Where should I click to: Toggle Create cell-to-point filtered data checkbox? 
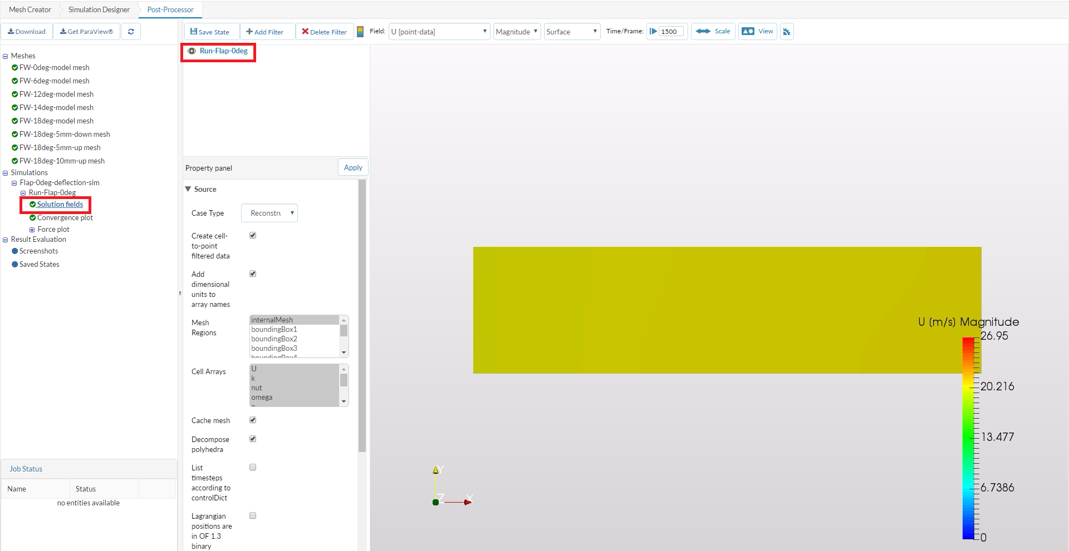click(253, 235)
